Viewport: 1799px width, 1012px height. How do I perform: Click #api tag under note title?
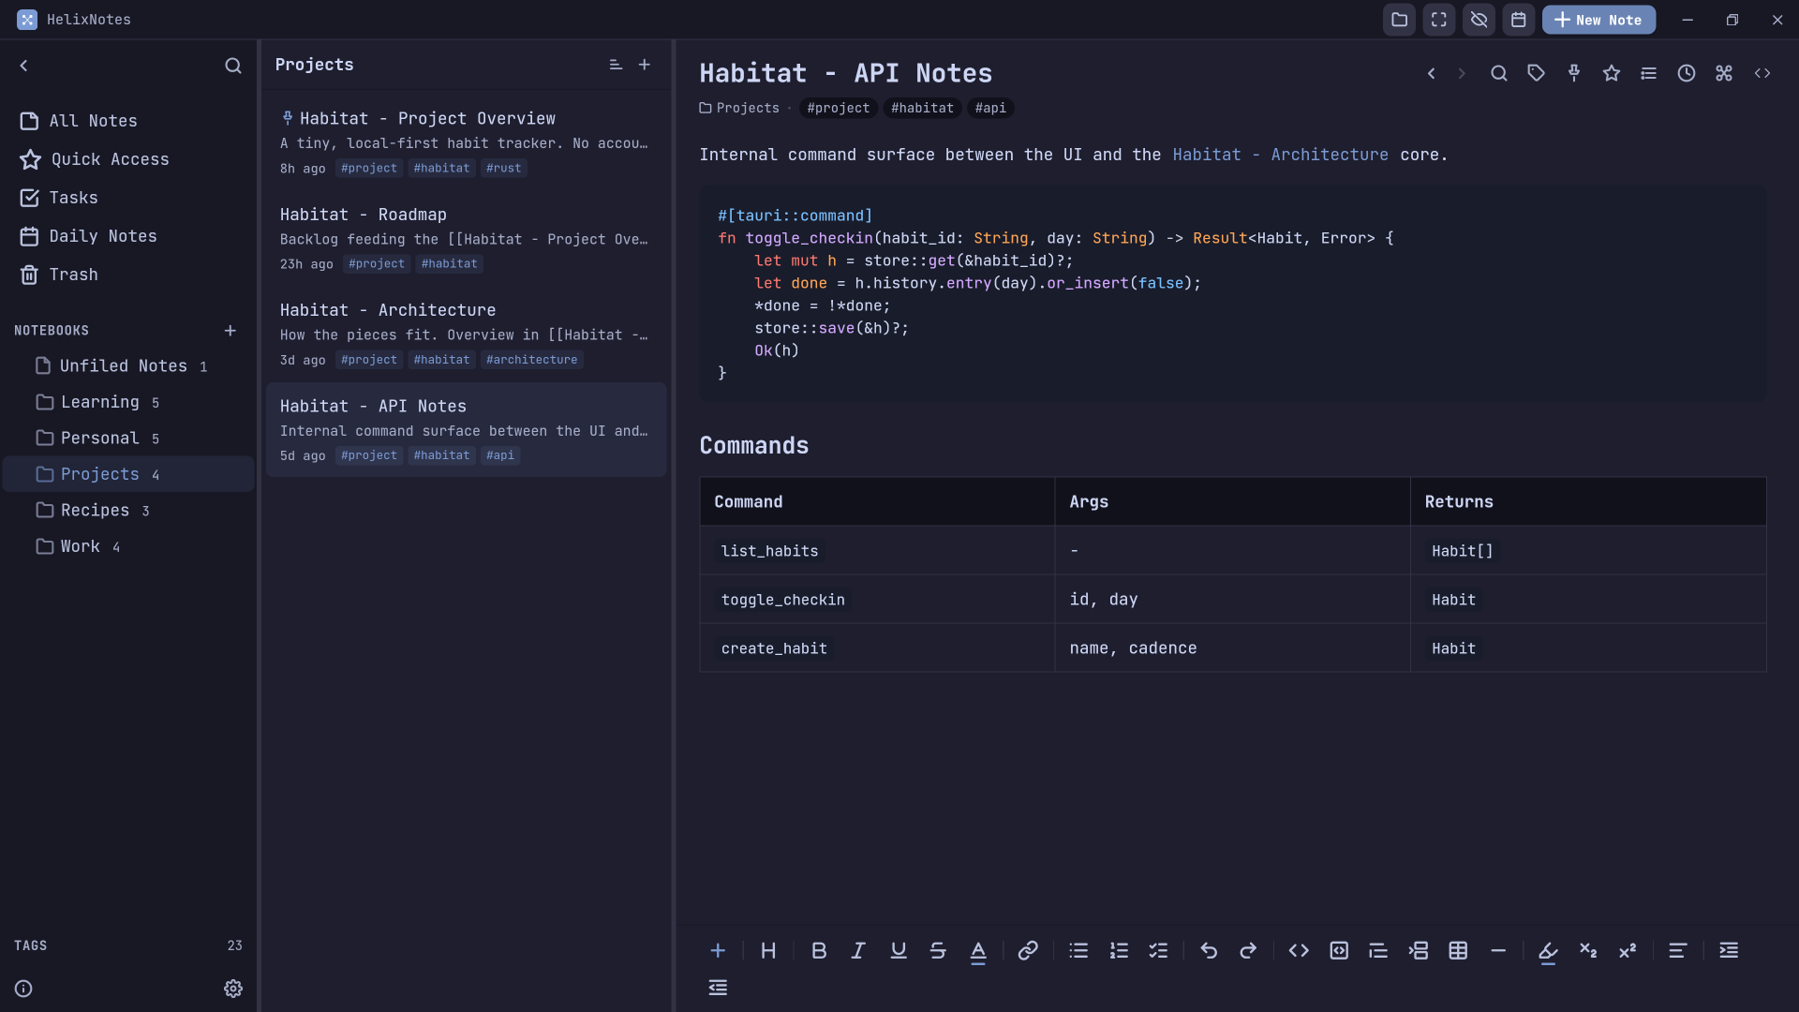pos(990,108)
